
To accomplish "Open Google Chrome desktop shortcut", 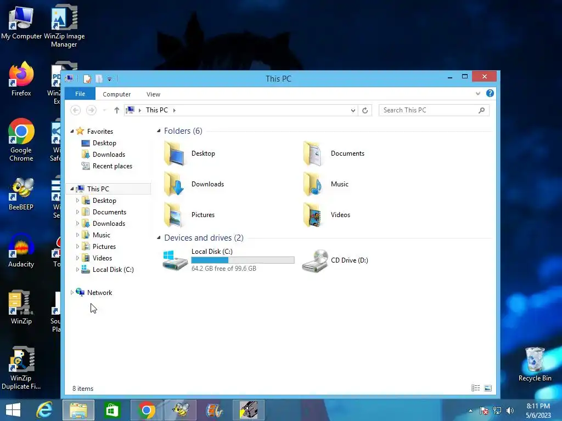I will click(21, 140).
